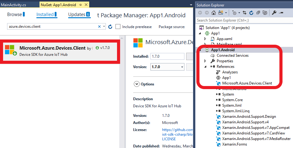This screenshot has height=148, width=293.
Task: Open the document tabs overflow dropdown
Action: 191,5
